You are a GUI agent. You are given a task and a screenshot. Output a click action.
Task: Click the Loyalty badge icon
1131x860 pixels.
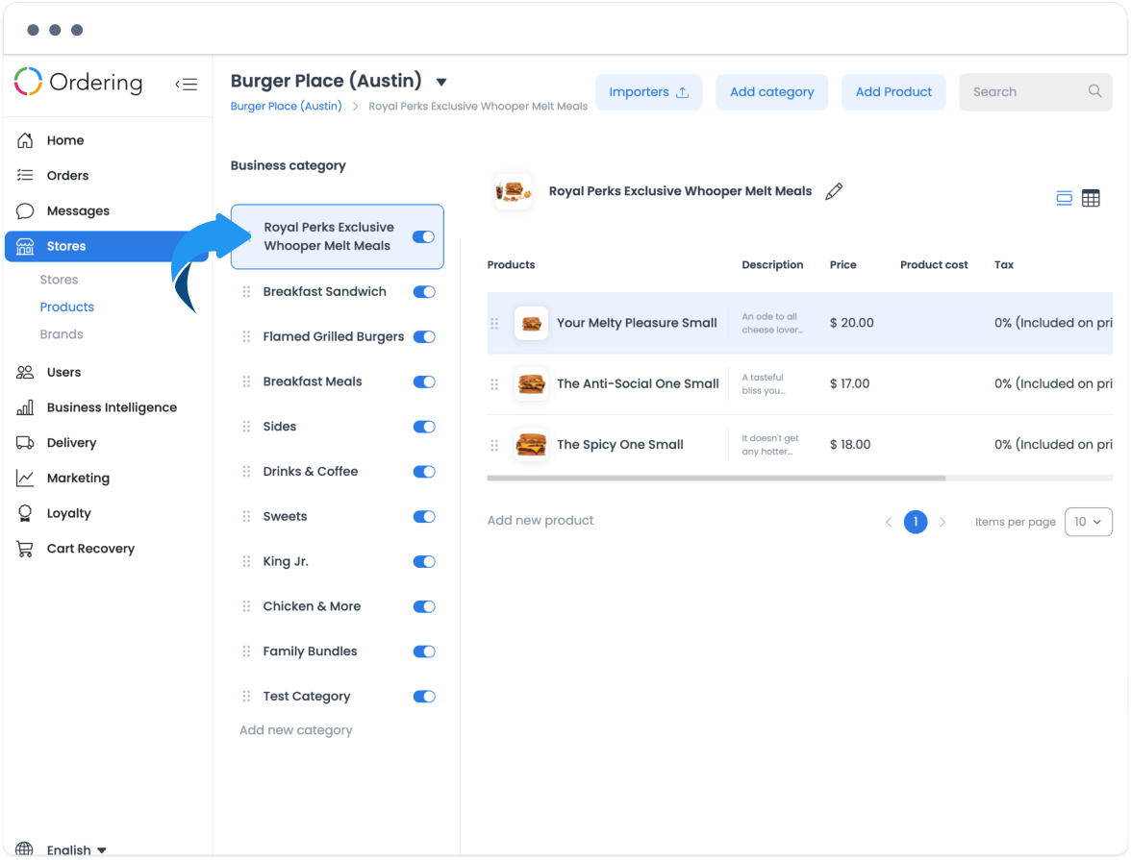(x=25, y=513)
